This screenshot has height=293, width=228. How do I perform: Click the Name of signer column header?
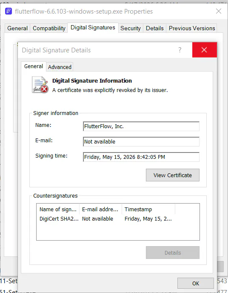58,209
